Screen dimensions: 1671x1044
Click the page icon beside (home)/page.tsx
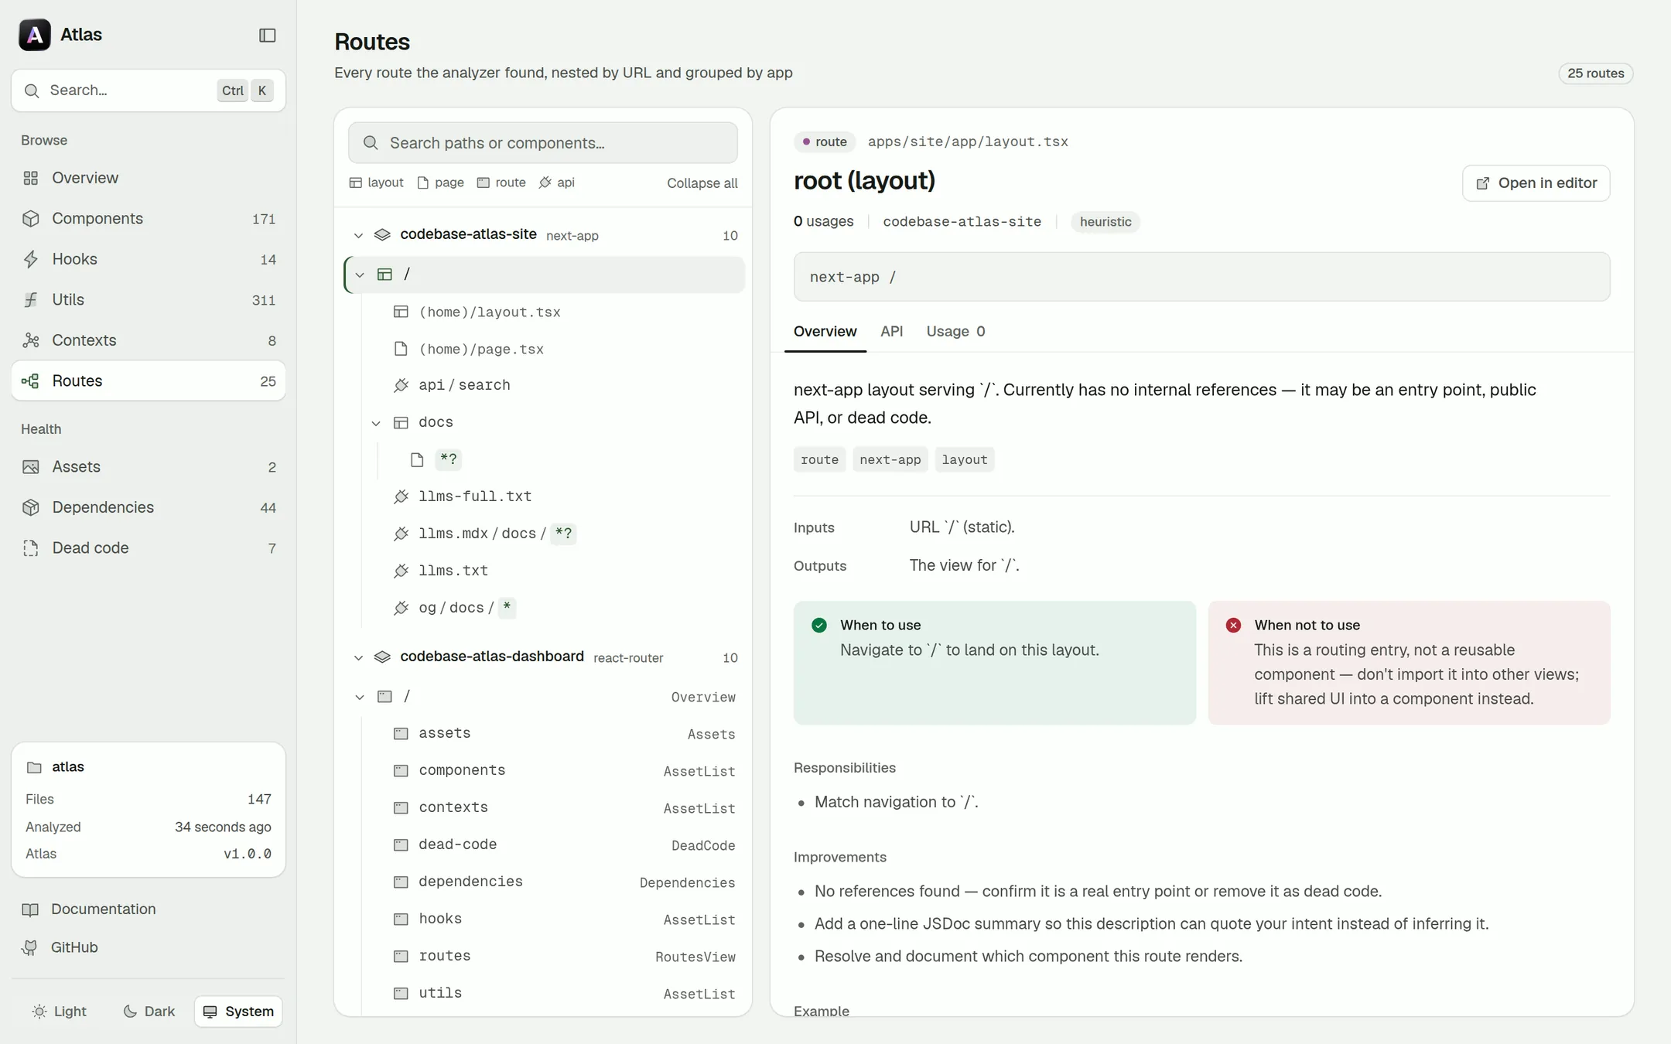[401, 349]
